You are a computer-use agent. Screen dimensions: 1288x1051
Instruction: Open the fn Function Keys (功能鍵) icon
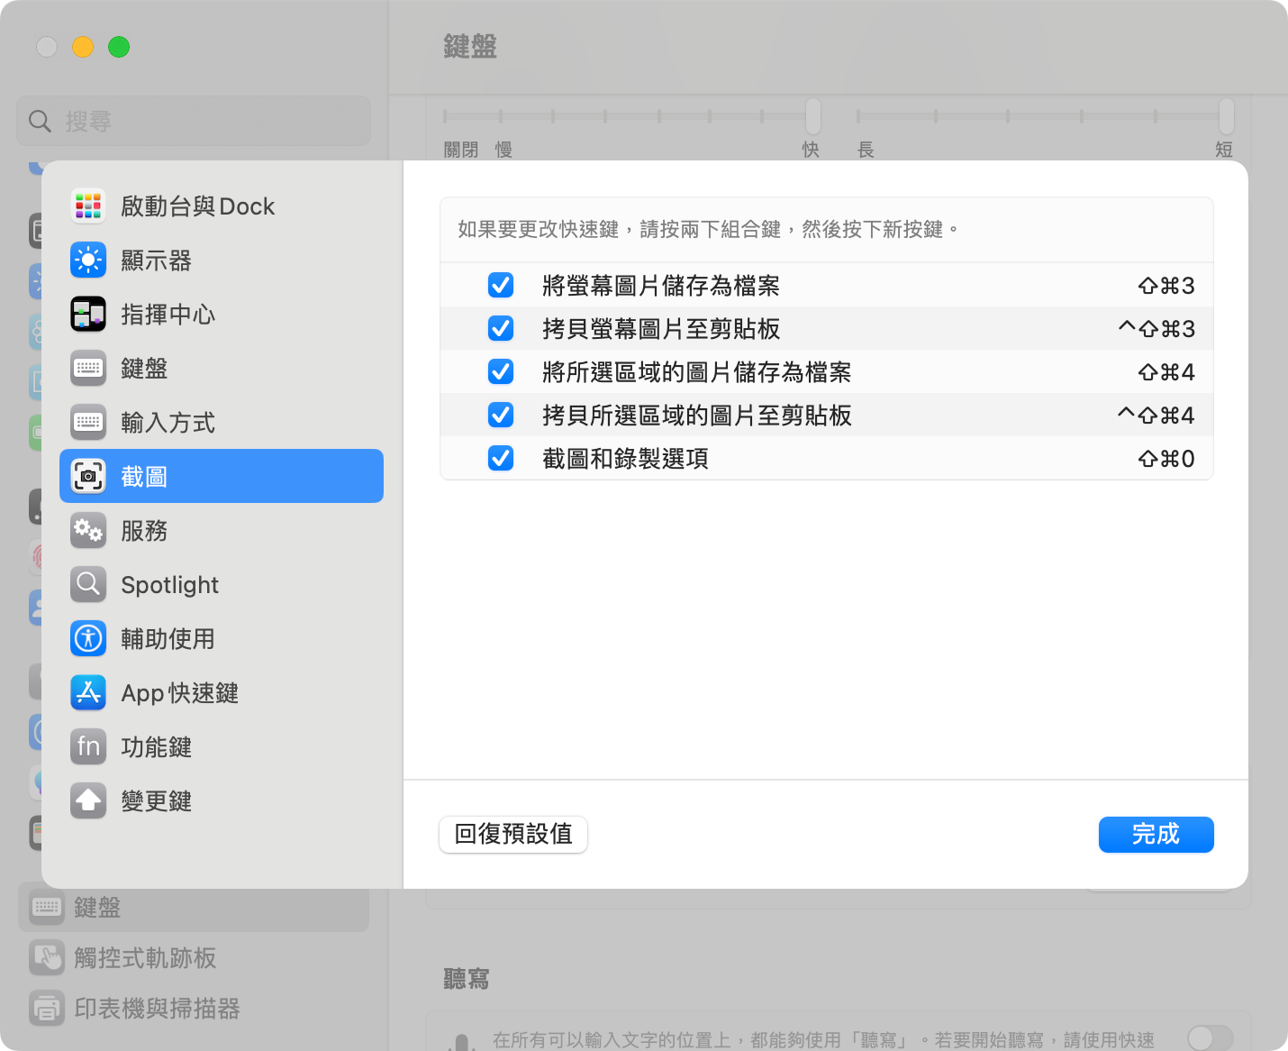[88, 747]
